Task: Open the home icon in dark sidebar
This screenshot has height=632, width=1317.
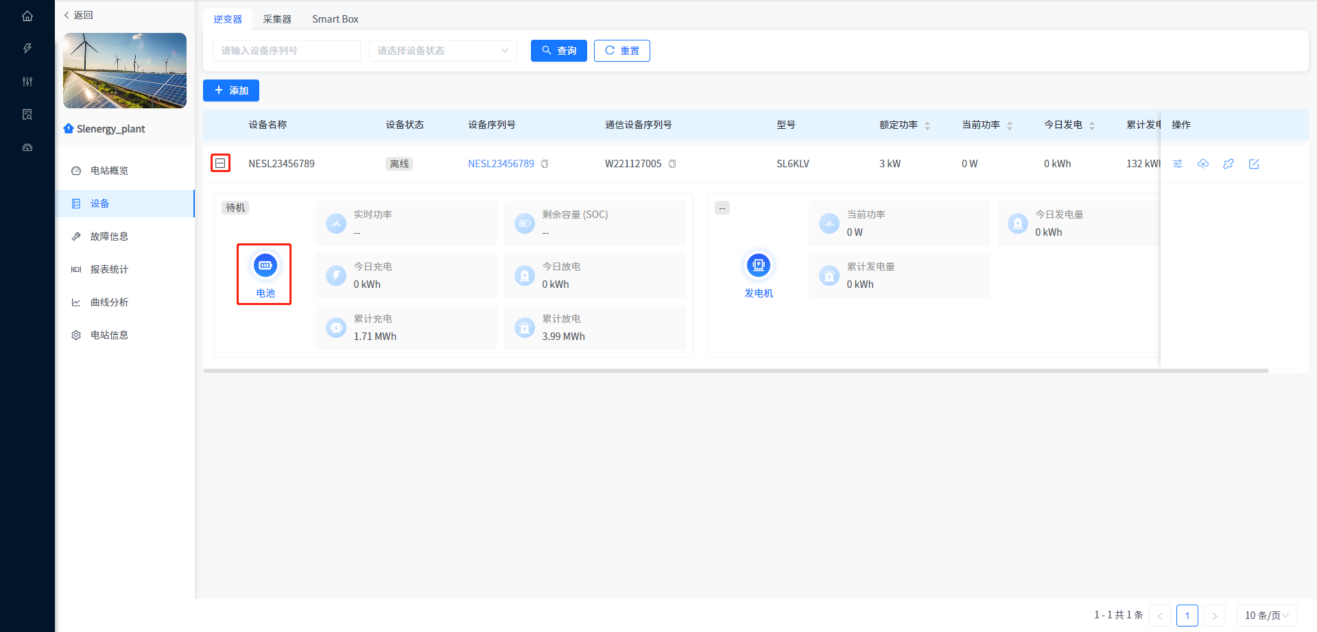Action: tap(27, 16)
